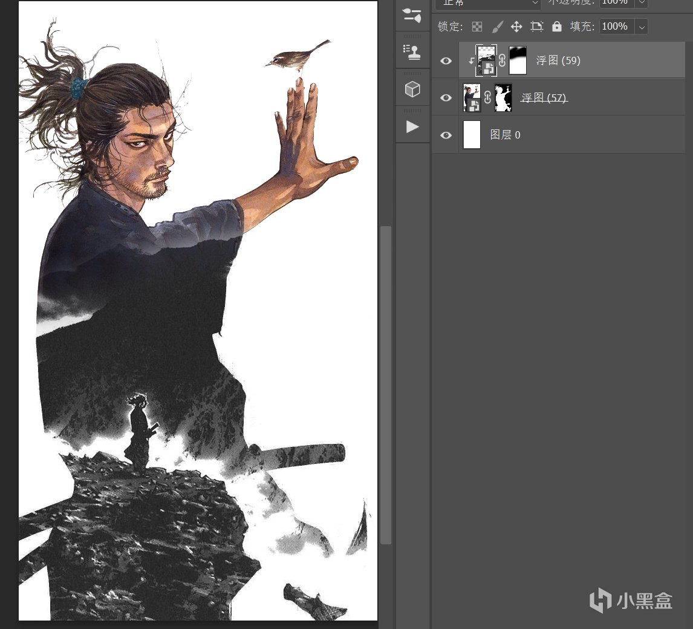Select the 浮图 (57) layer name
Screen dimensions: 693x629
coord(544,98)
